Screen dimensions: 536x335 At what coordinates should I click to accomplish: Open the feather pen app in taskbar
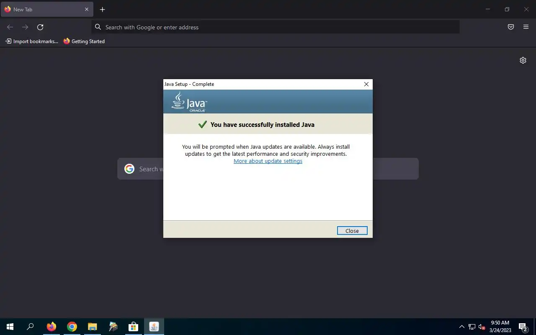tap(113, 327)
